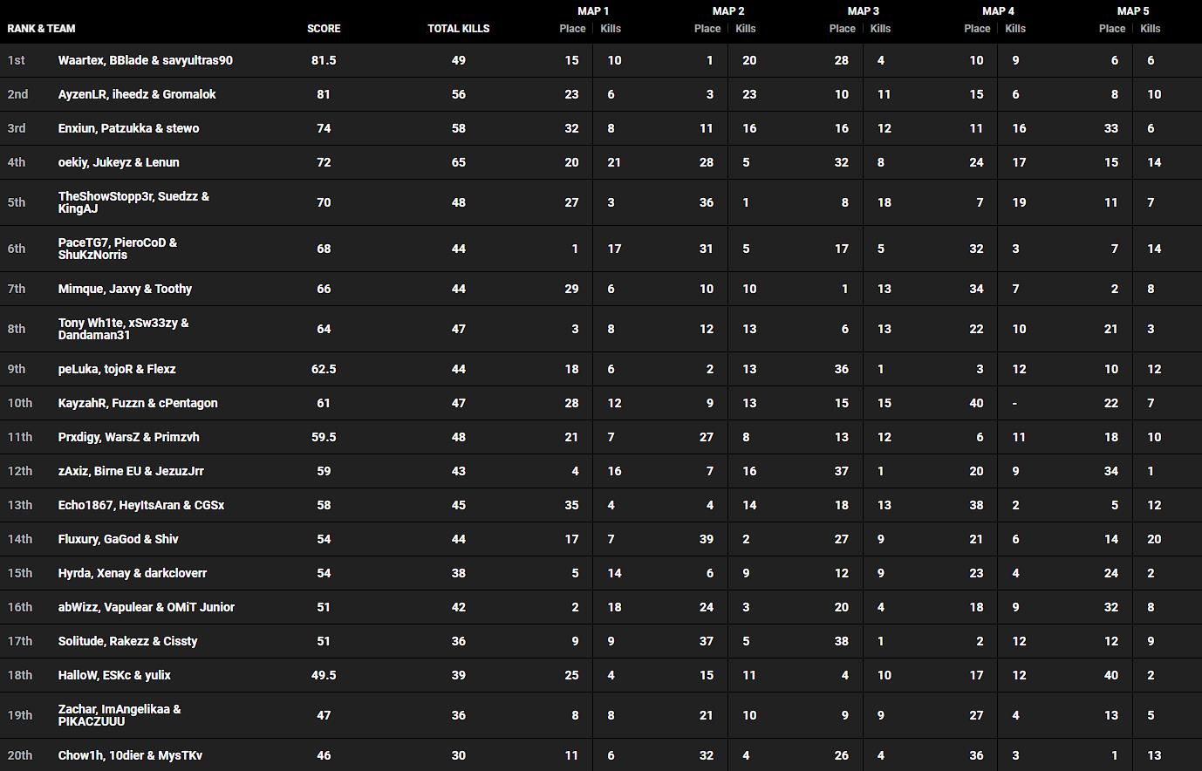Click the Kills subheader under MAP 4
Viewport: 1202px width, 771px height.
tap(1015, 29)
